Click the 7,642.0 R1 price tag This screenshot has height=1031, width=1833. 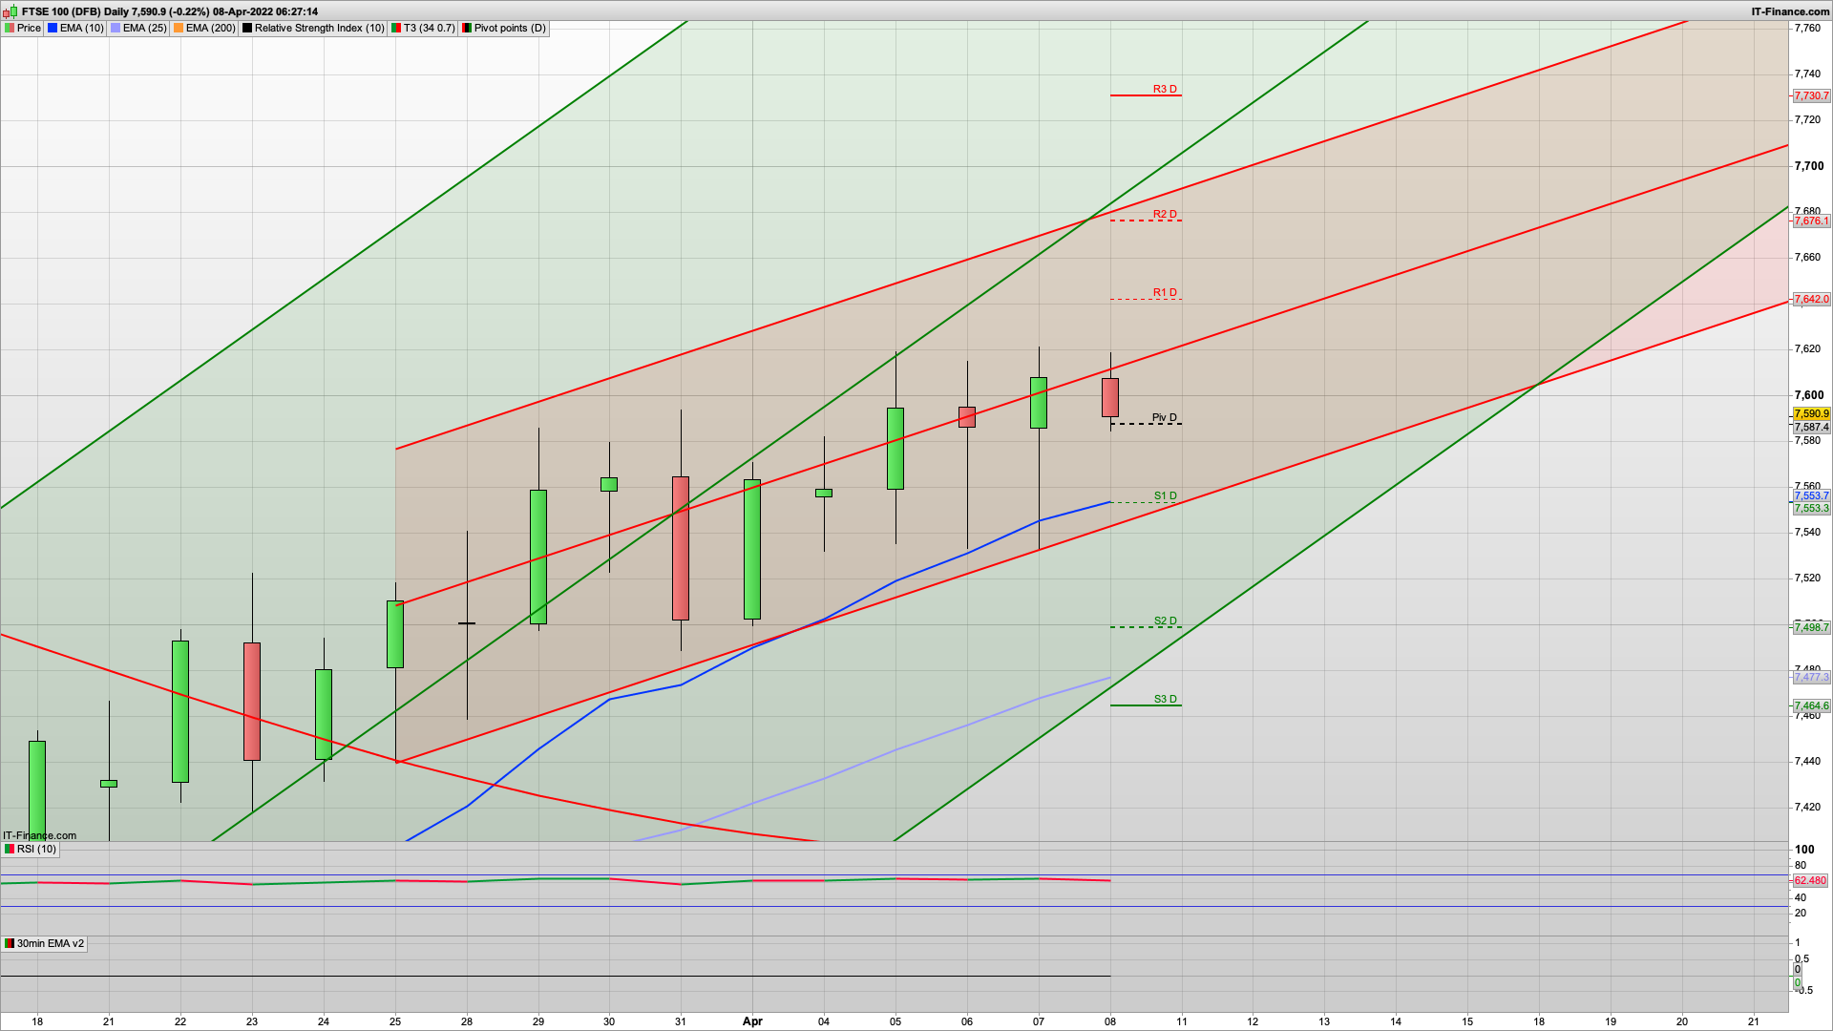point(1811,300)
